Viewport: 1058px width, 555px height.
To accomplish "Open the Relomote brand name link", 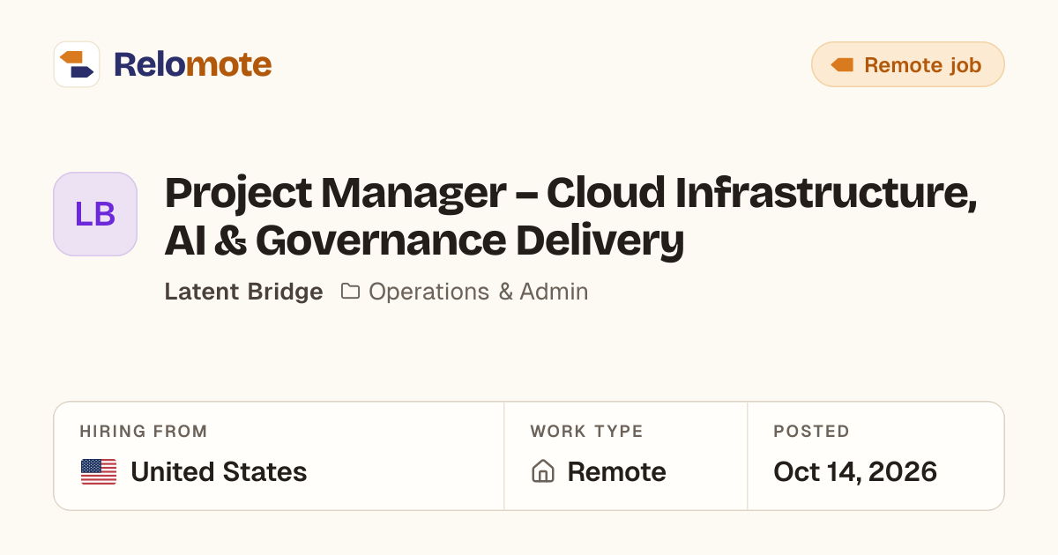I will (x=192, y=64).
